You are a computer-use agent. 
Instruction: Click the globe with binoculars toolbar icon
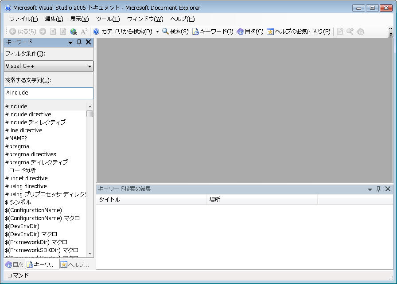coord(74,32)
